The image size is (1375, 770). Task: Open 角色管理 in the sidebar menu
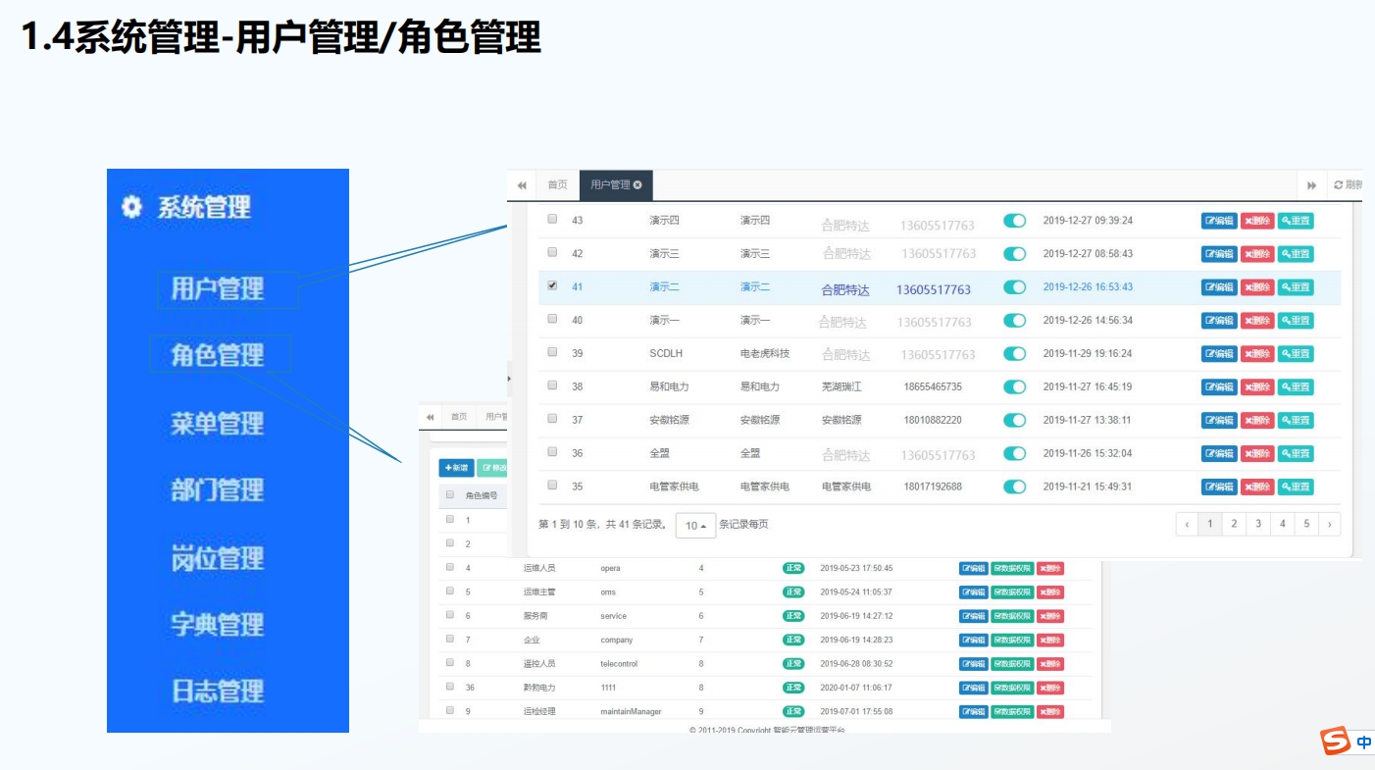pyautogui.click(x=218, y=355)
